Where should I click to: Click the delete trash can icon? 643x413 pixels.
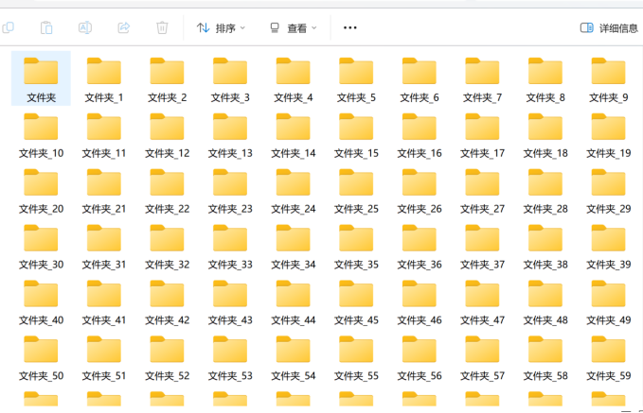[162, 27]
